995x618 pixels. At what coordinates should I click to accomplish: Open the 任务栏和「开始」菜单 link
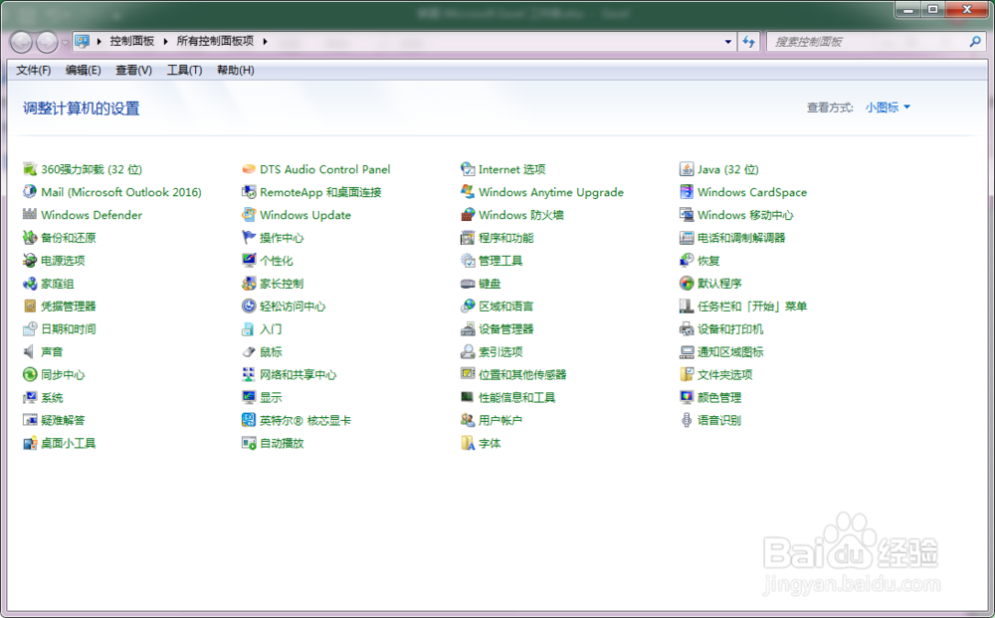(x=752, y=307)
